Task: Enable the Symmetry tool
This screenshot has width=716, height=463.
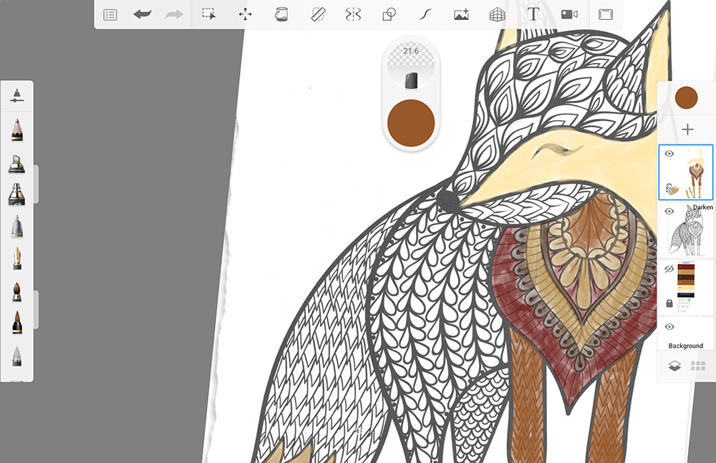Action: [x=353, y=14]
